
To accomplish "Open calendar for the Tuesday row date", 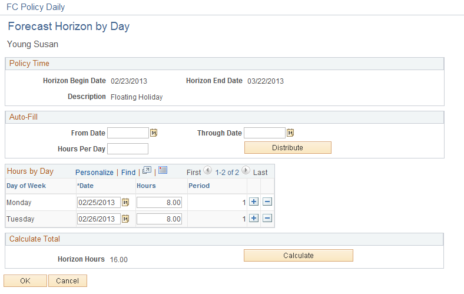I will pos(125,219).
